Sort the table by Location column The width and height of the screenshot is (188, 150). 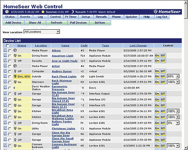coord(41,45)
